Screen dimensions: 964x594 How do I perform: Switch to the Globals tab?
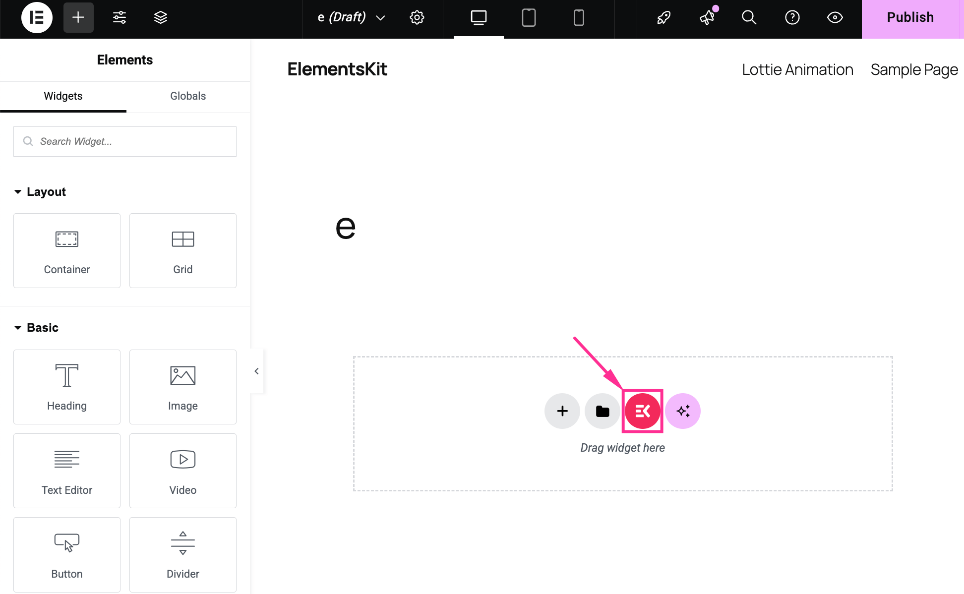[187, 96]
